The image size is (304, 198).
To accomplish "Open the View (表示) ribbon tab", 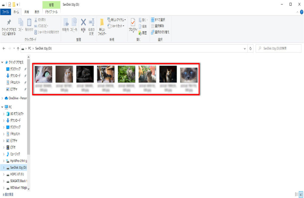I will (x=37, y=12).
